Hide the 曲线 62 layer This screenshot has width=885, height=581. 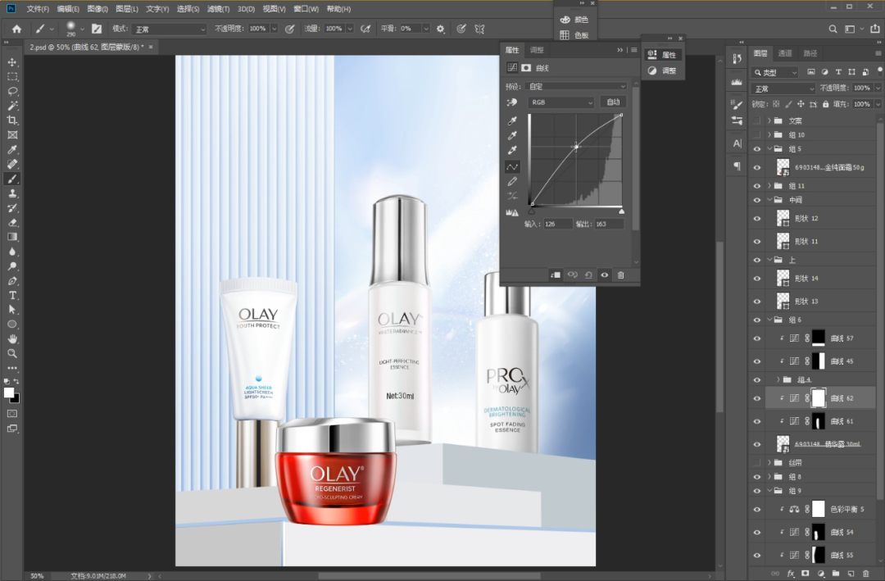tap(757, 398)
